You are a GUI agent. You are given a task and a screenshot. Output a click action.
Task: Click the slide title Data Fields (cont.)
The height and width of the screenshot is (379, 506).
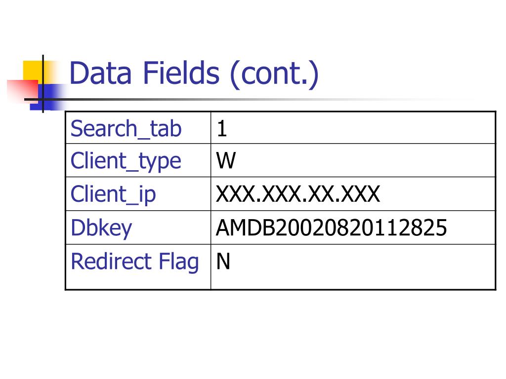(194, 74)
